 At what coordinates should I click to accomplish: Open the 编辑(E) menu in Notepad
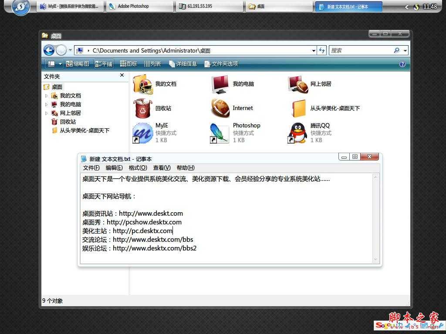[114, 167]
